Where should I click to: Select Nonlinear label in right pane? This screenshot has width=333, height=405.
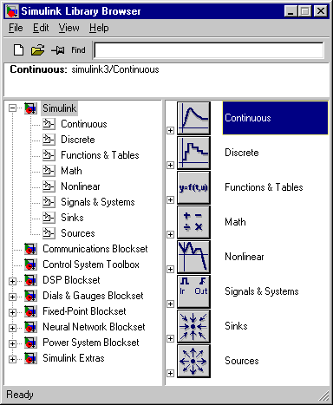point(245,257)
